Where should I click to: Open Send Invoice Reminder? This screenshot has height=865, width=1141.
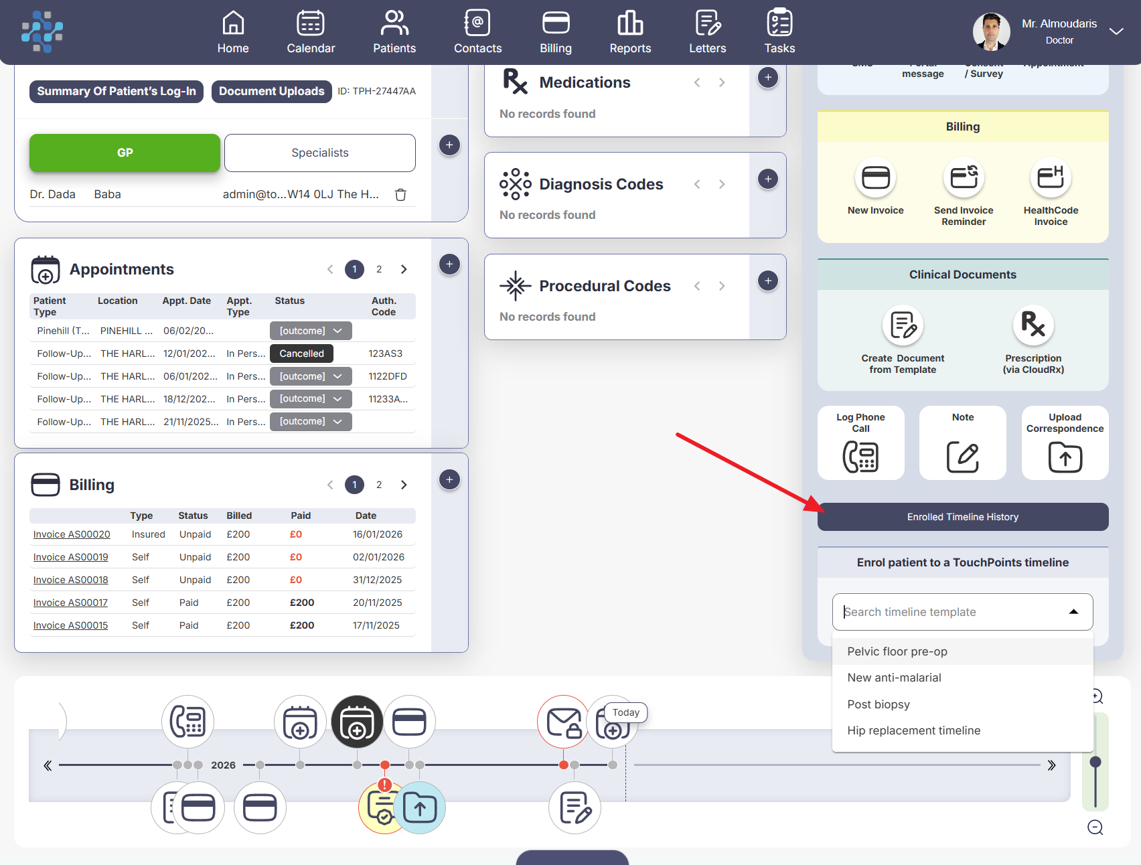[963, 178]
